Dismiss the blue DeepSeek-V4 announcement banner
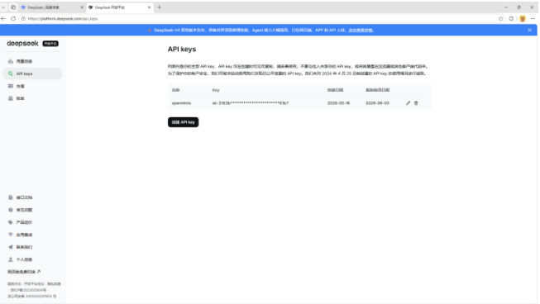Screen dimensions: 540x304 [529, 31]
